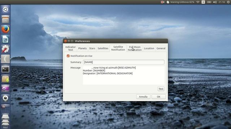Launch Firefox from the launcher
This screenshot has width=231, height=129.
(5, 29)
